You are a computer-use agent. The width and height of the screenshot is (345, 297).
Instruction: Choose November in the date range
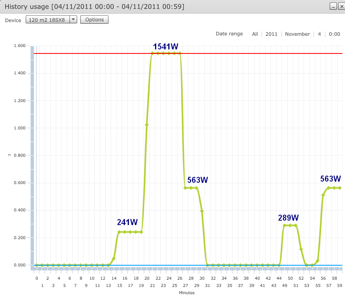298,34
